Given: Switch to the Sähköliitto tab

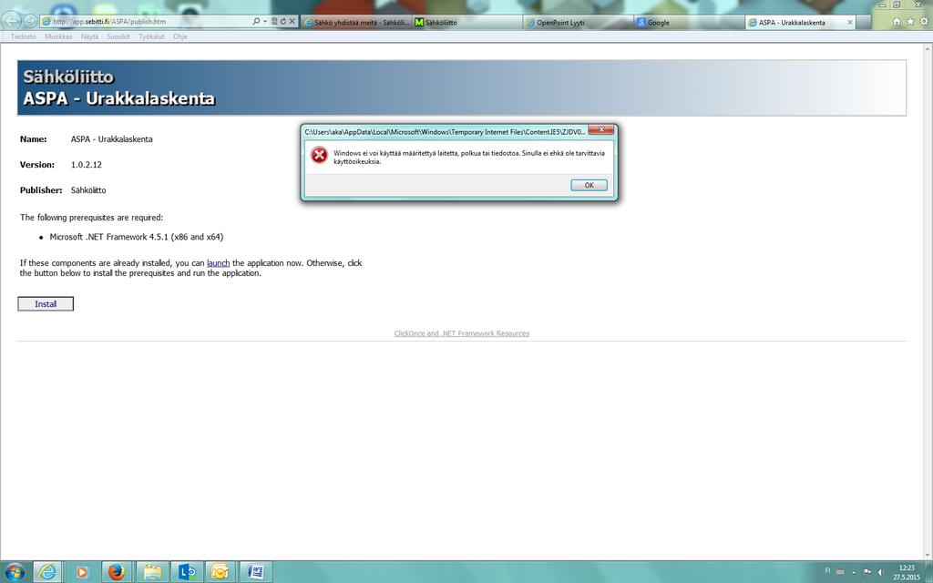Looking at the screenshot, I should pos(467,22).
